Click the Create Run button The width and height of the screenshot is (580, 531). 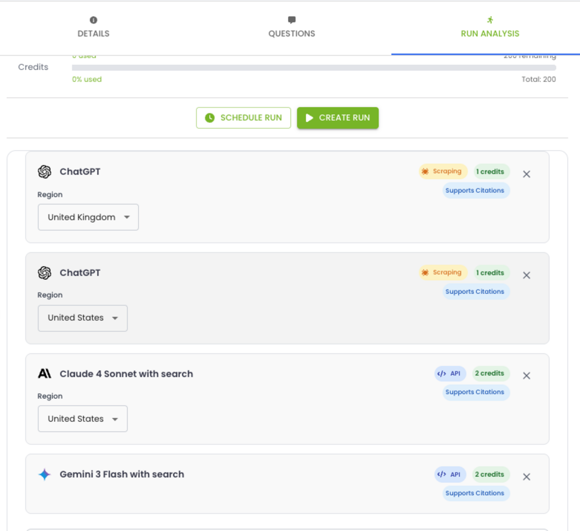click(x=338, y=118)
